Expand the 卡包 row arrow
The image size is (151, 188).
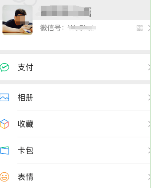[149, 150]
